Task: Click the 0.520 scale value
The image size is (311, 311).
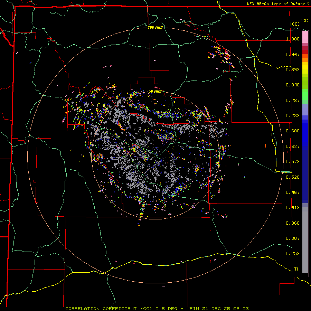Action: (x=293, y=177)
